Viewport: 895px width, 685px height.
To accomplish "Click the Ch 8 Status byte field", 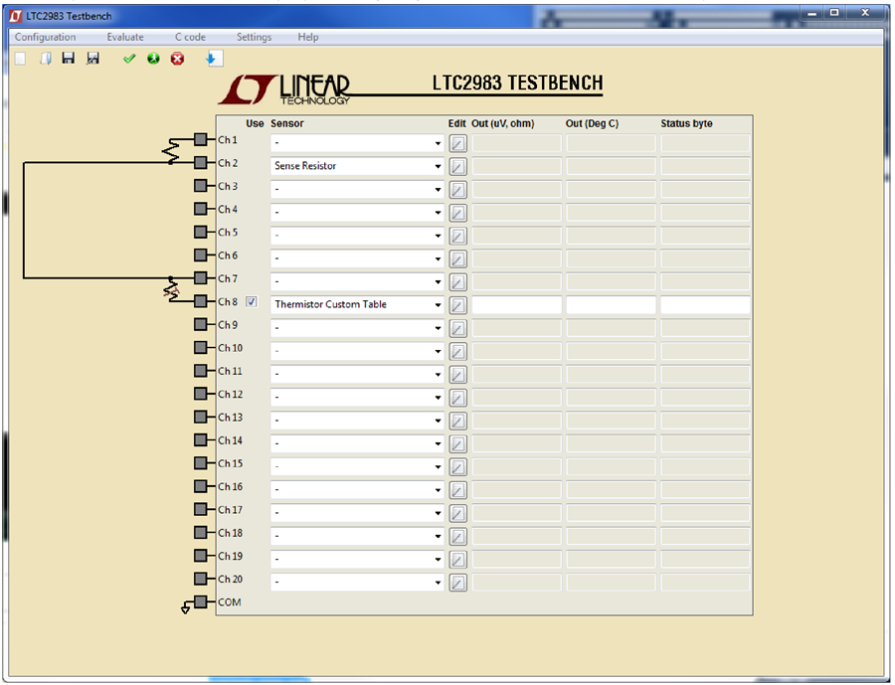I will (705, 305).
